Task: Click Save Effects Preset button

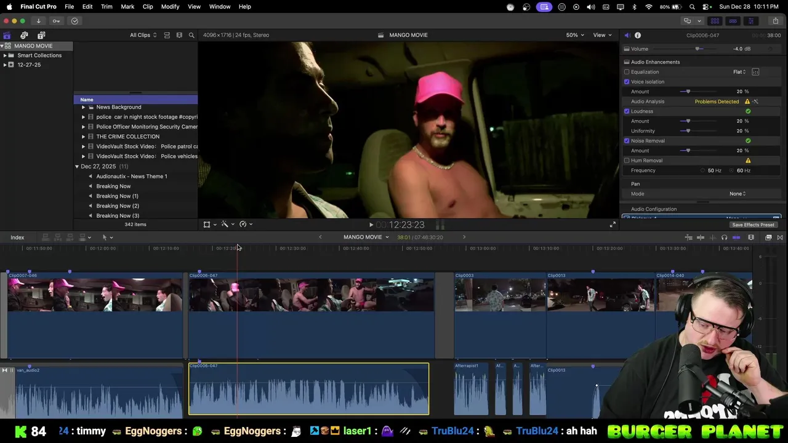Action: tap(753, 225)
